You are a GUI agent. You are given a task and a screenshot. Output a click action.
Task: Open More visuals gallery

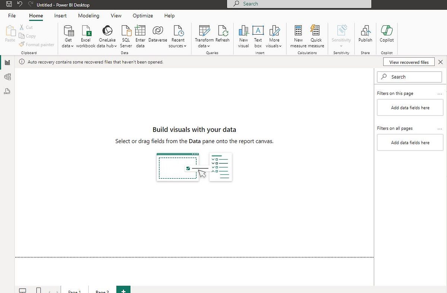(x=274, y=37)
